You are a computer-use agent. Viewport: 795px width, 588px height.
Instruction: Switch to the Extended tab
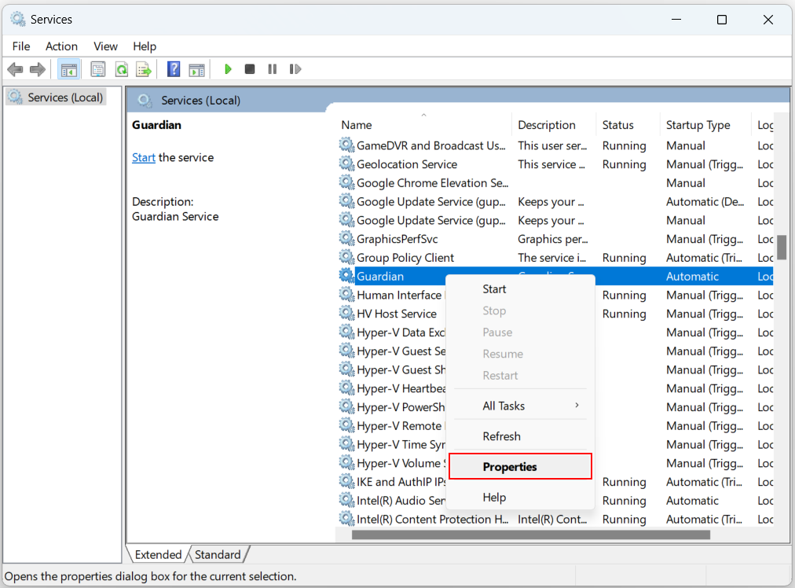coord(158,554)
